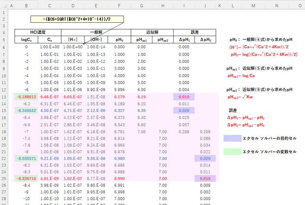Click the row 25 header

point(3,178)
